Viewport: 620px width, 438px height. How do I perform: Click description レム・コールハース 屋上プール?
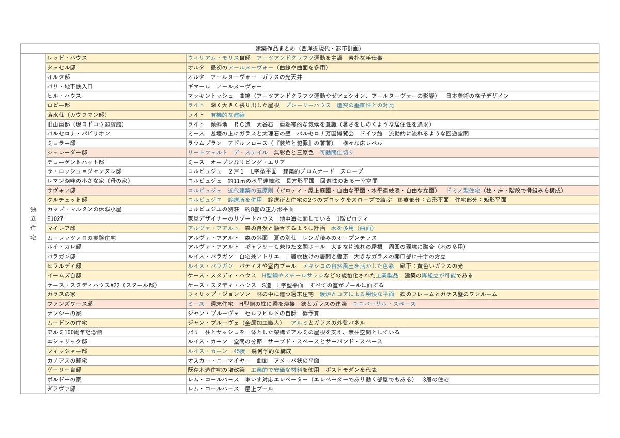coord(393,388)
